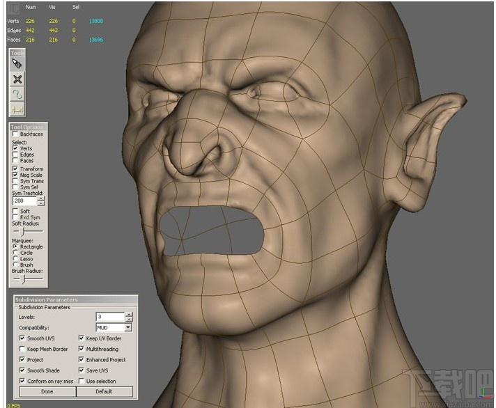Viewport: 496px width, 408px height.
Task: Toggle the Edges selection checkbox
Action: (x=16, y=155)
